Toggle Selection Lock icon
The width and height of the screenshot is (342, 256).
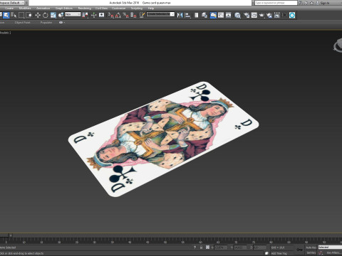tap(201, 247)
